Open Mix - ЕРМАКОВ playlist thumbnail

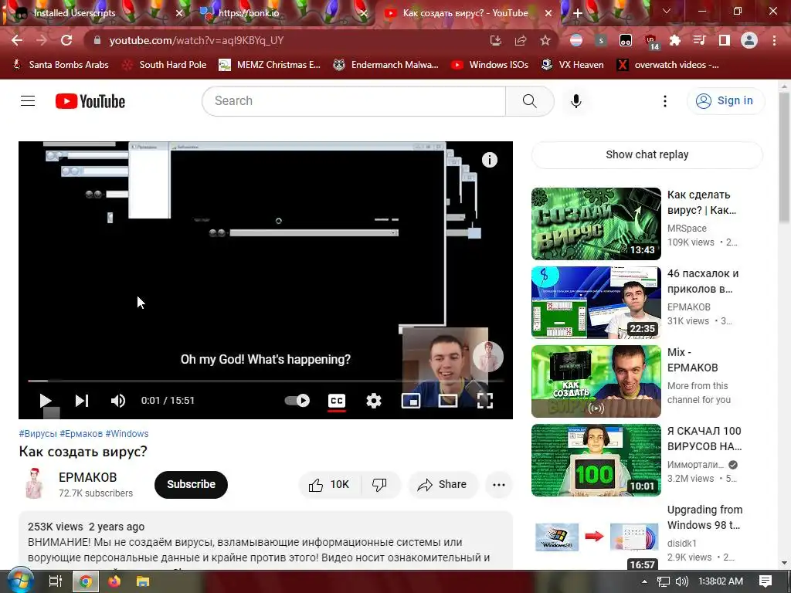[596, 381]
